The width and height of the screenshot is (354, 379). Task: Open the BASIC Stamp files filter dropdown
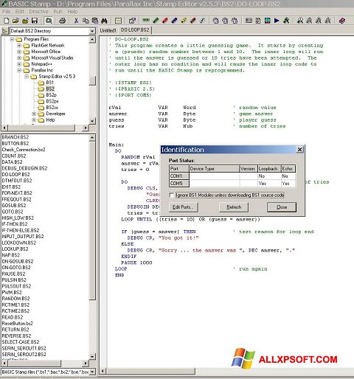click(x=92, y=372)
